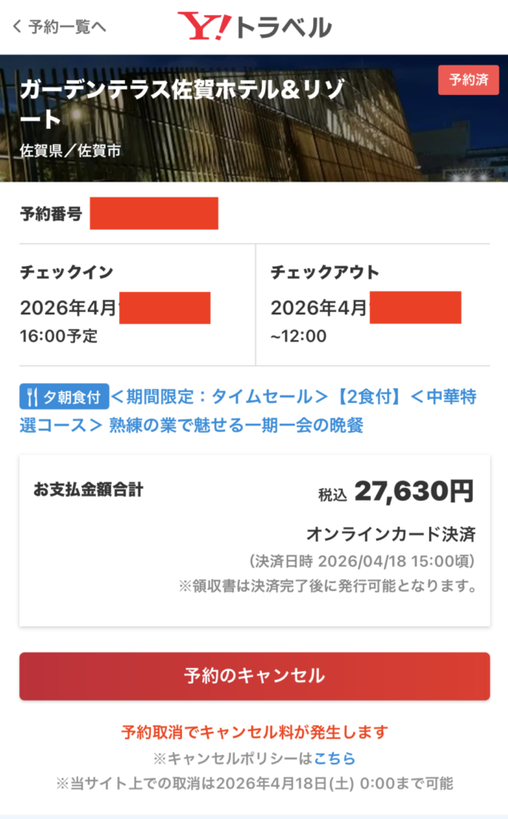
Task: Tap the 27,630円 total amount
Action: click(414, 491)
